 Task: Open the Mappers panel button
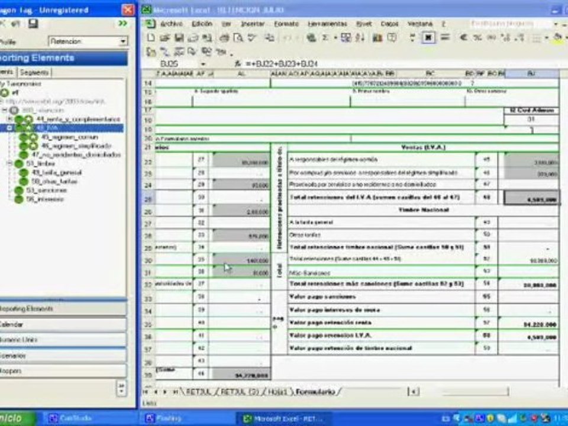coord(63,371)
